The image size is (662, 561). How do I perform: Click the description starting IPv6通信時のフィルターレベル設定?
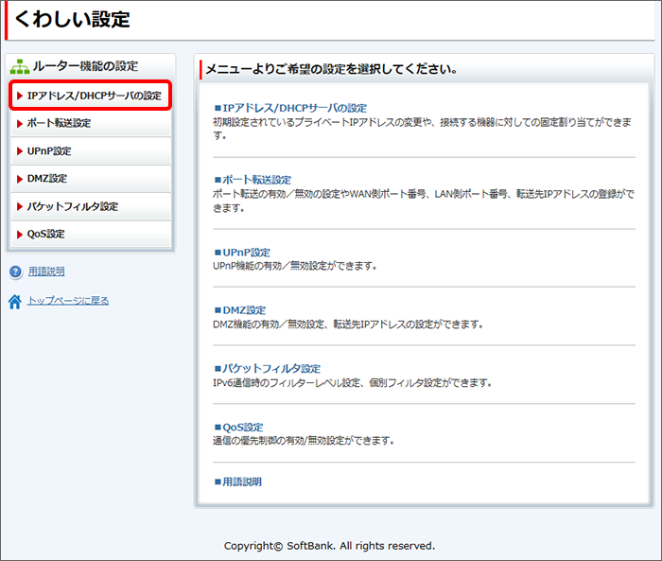click(x=352, y=383)
